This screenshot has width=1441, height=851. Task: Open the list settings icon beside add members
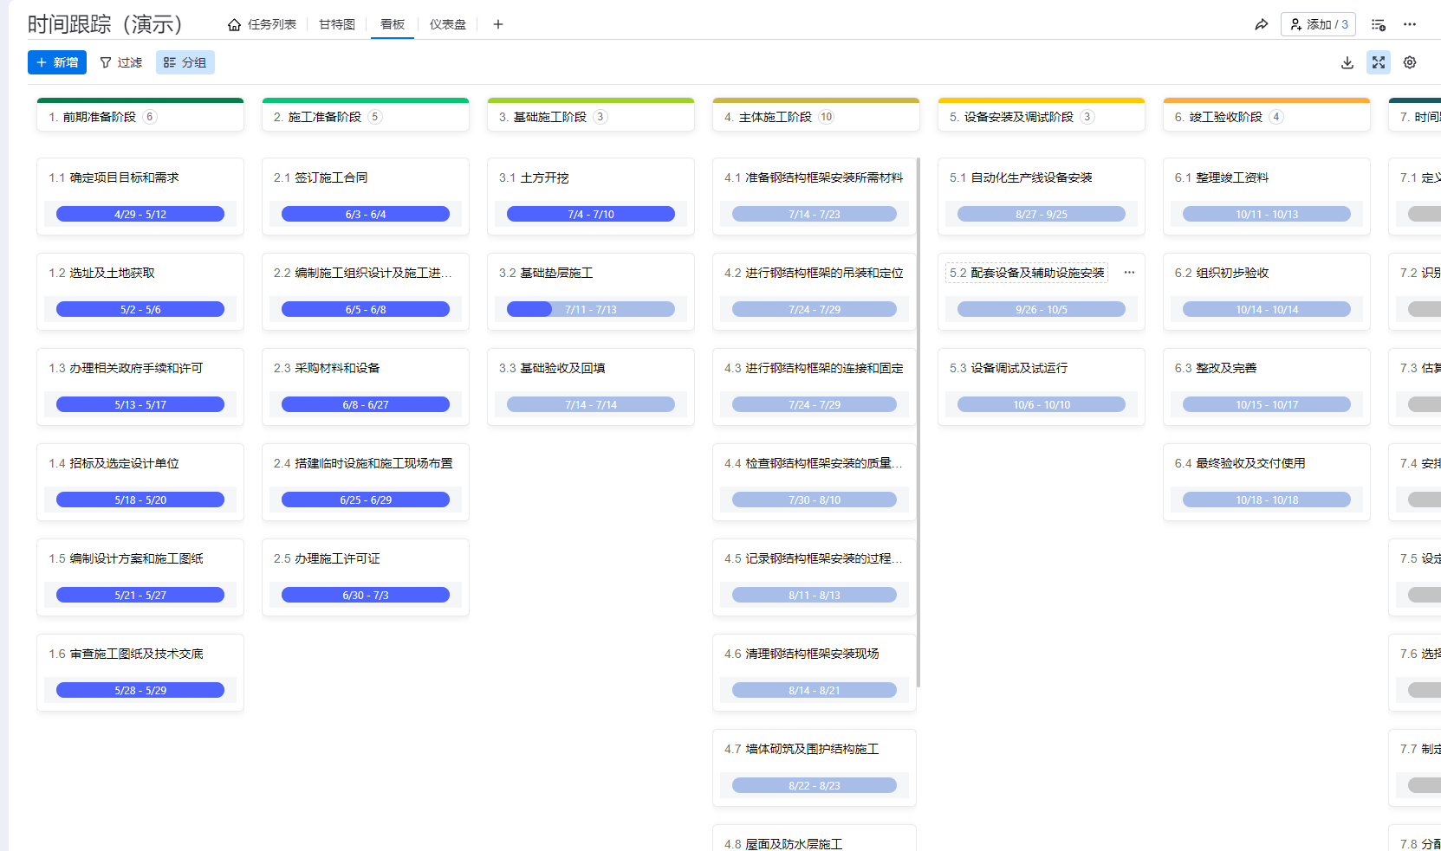pyautogui.click(x=1378, y=24)
